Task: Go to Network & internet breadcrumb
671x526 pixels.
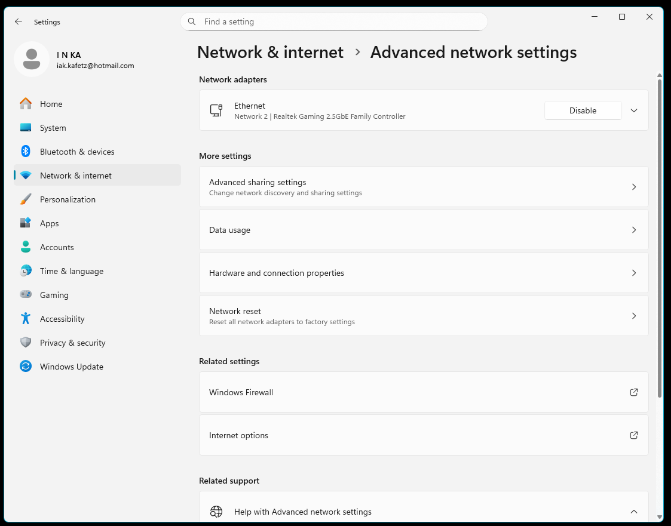Action: pos(270,53)
